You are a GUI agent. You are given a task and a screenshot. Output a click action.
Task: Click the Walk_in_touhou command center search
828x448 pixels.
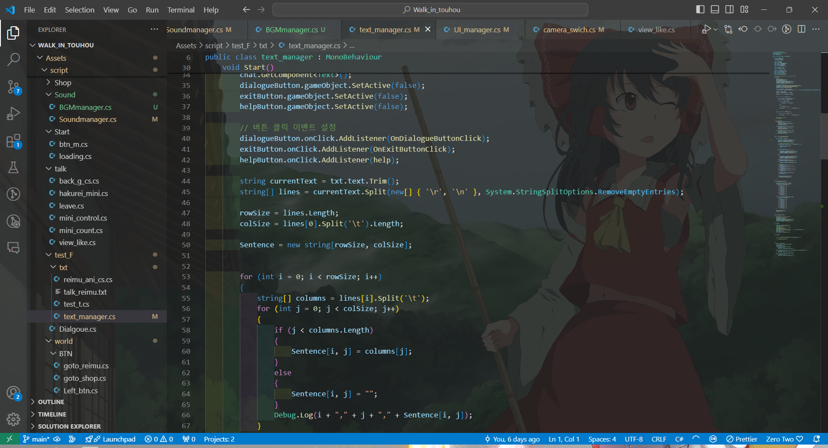(x=430, y=9)
